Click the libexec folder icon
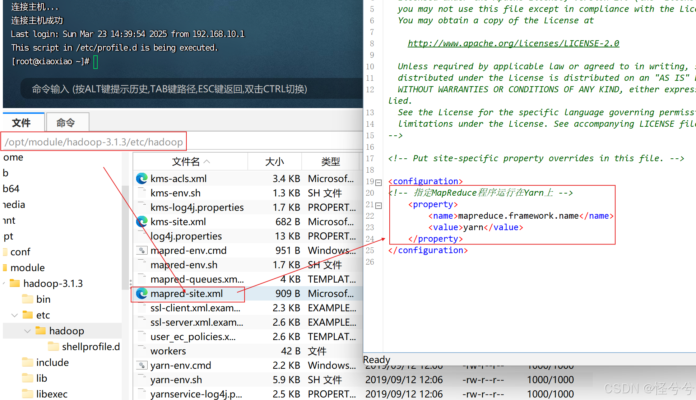The width and height of the screenshot is (696, 400). [x=28, y=394]
